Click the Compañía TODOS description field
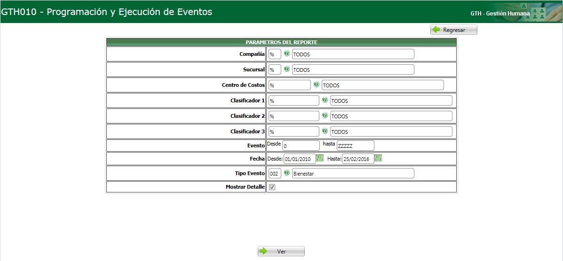The height and width of the screenshot is (261, 563). [353, 54]
